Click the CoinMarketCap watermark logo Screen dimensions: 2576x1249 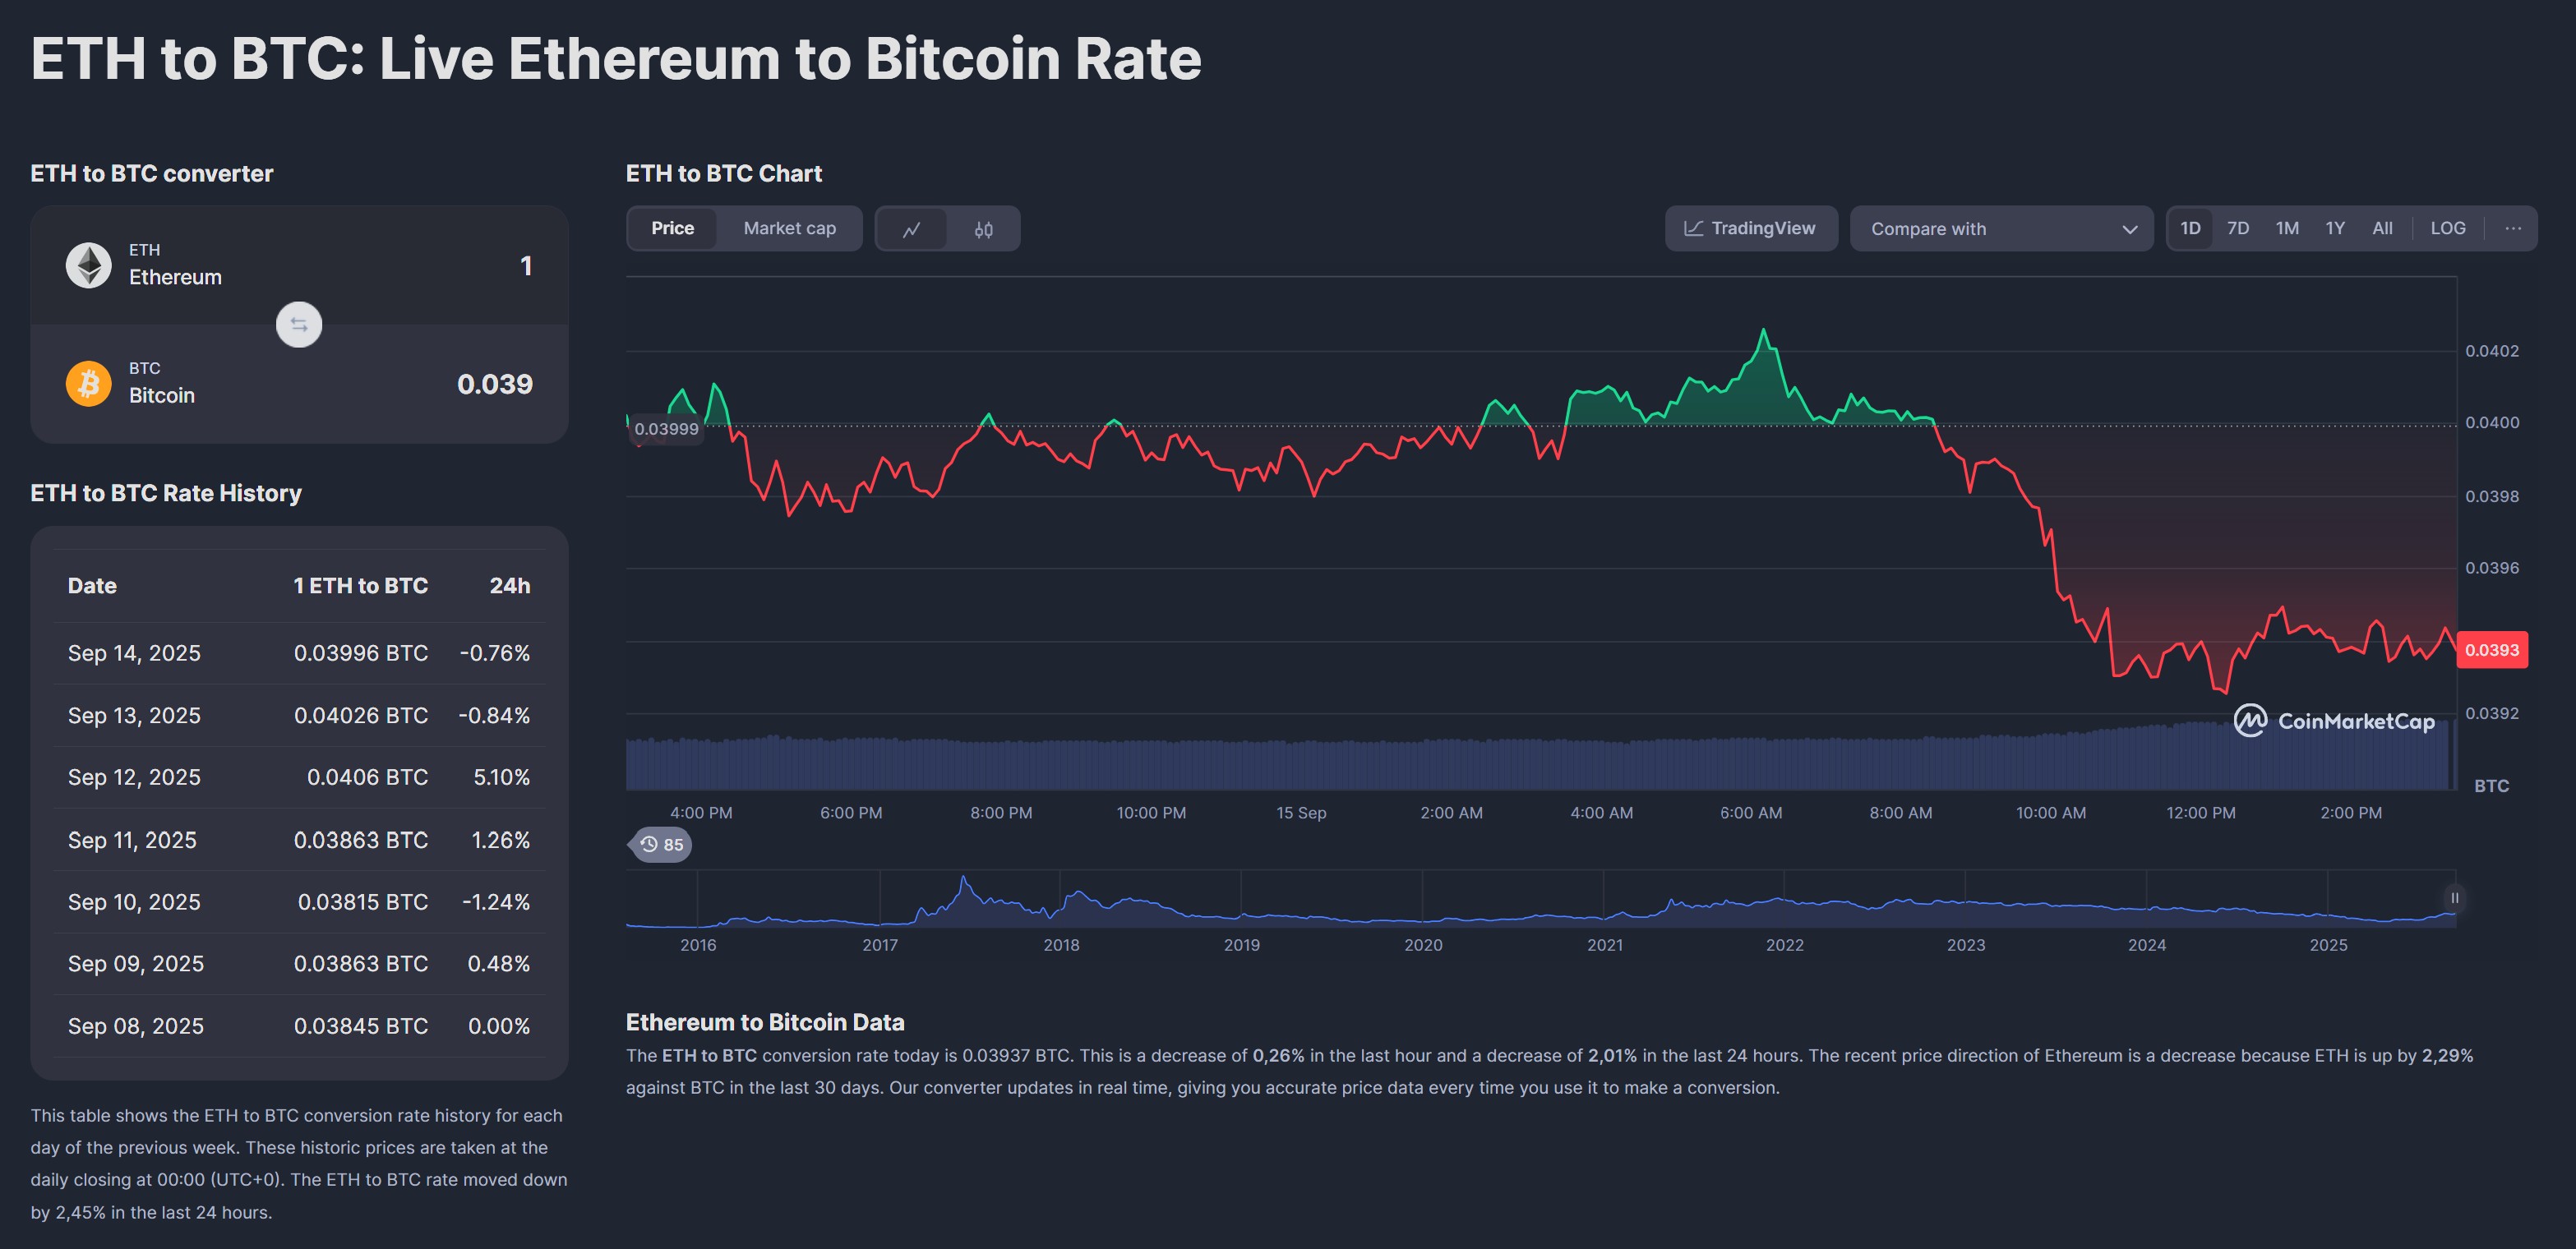point(2334,721)
